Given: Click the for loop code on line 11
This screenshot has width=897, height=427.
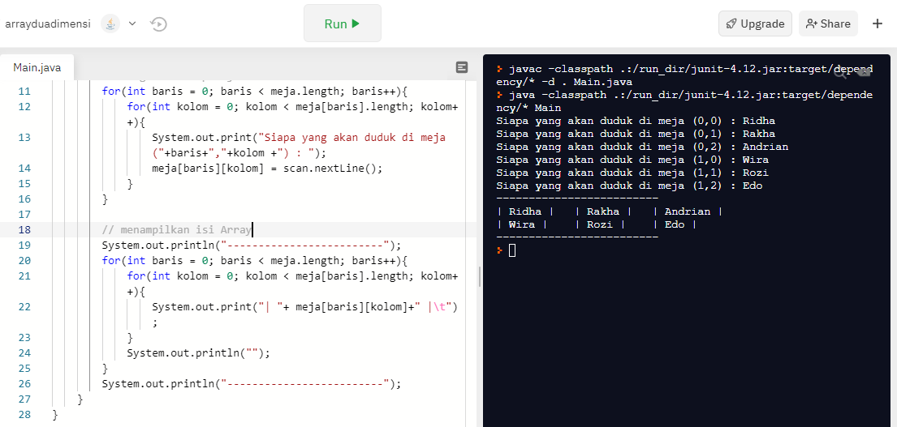Looking at the screenshot, I should pyautogui.click(x=254, y=92).
